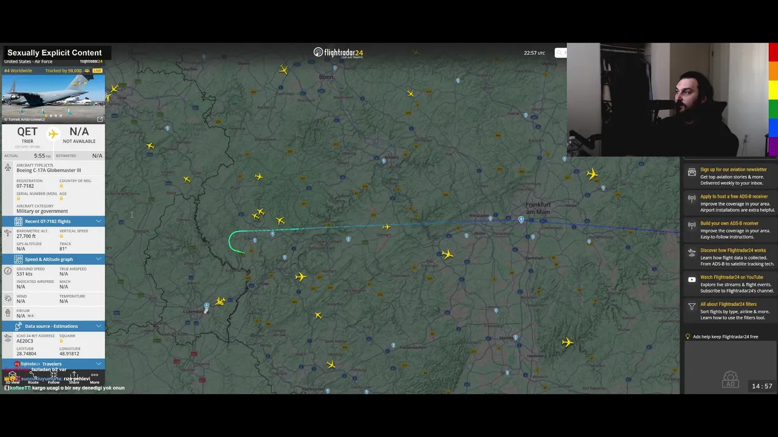Click the calendar icon for recent flights
Image resolution: width=778 pixels, height=437 pixels.
point(18,222)
